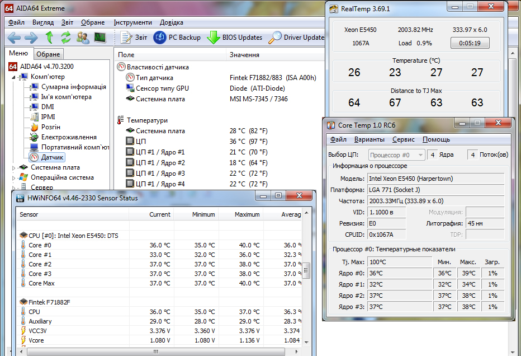Click the AIDA64 v4.70.3200 root node
Viewport: 521px width, 356px height.
[41, 67]
